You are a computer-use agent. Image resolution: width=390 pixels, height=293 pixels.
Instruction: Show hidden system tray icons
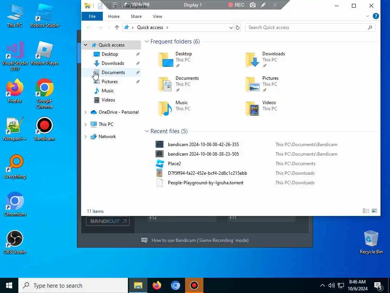coord(322,285)
